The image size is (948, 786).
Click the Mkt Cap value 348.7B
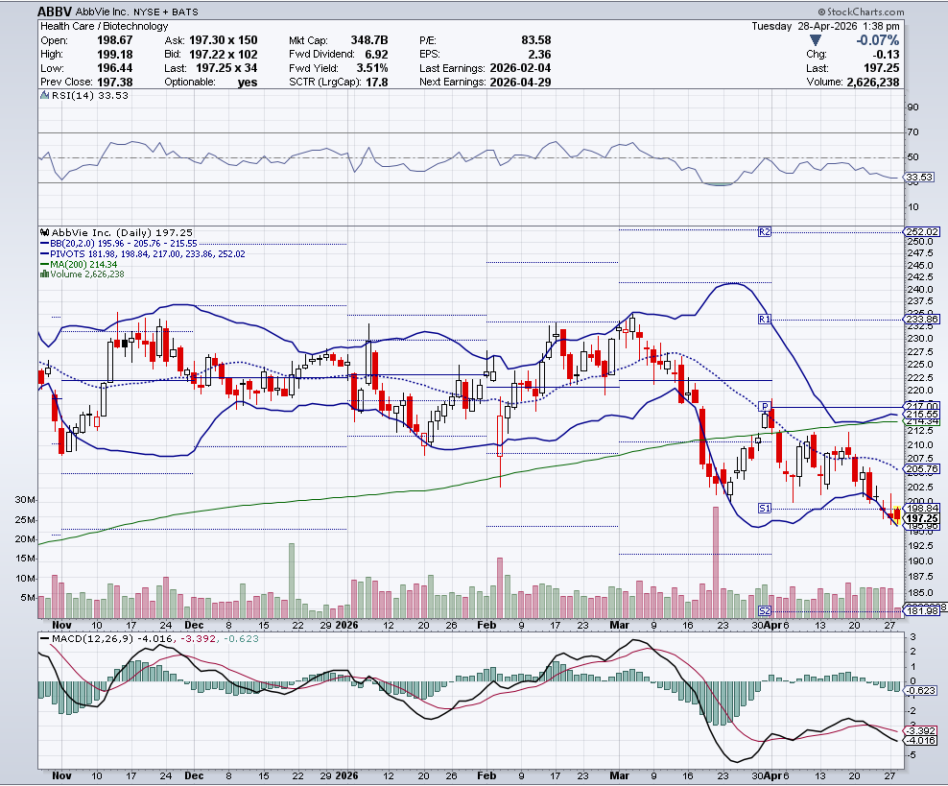tap(368, 40)
